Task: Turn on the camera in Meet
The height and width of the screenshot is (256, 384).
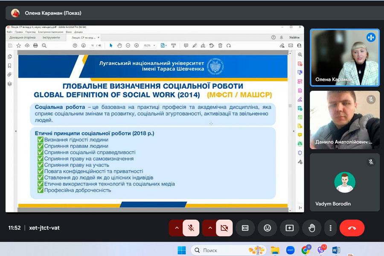Action: 224,228
